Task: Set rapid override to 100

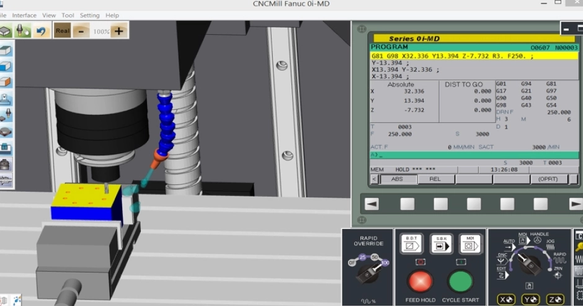Action: tap(385, 263)
